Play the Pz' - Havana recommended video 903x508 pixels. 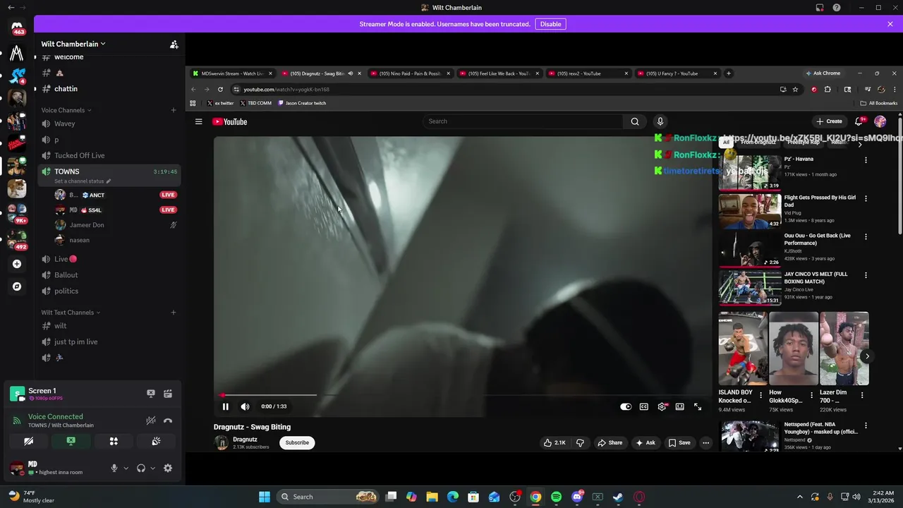point(750,173)
